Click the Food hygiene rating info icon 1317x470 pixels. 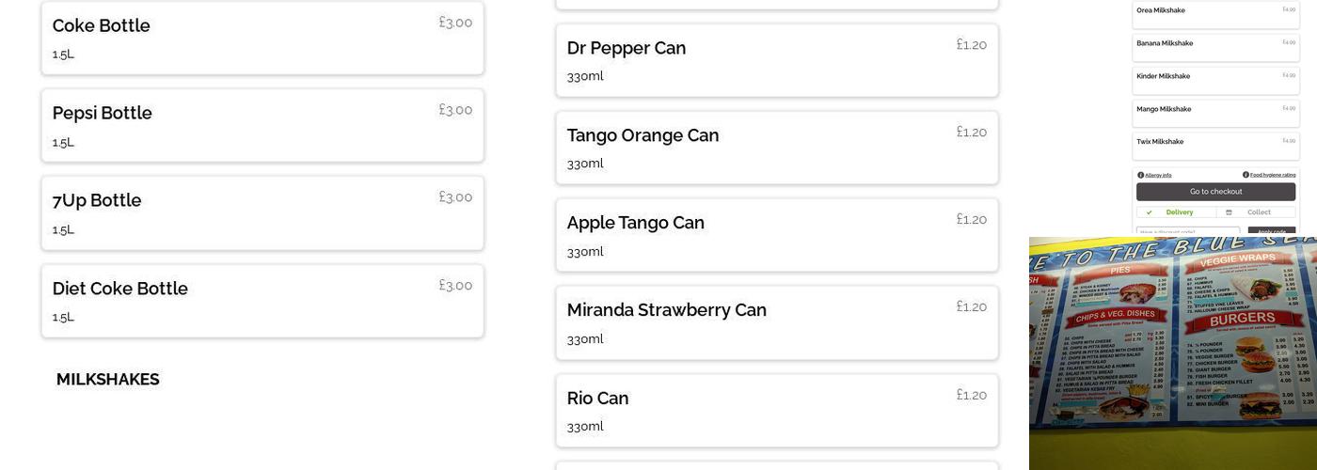[x=1246, y=175]
